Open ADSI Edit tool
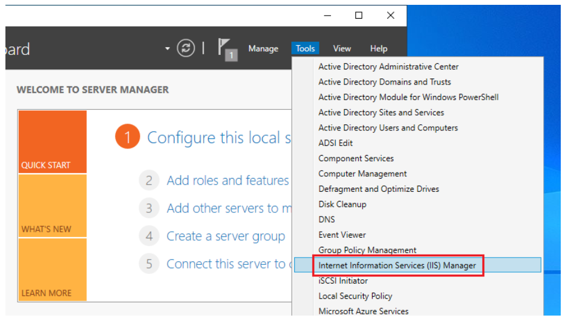The width and height of the screenshot is (568, 321). click(x=335, y=143)
